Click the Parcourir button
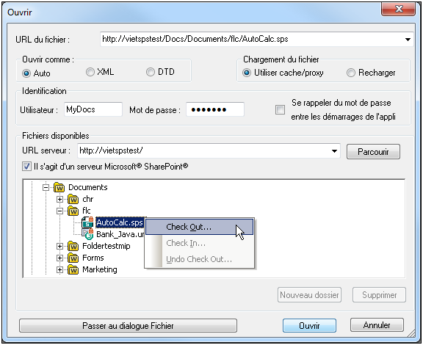423x345 pixels. coord(373,152)
